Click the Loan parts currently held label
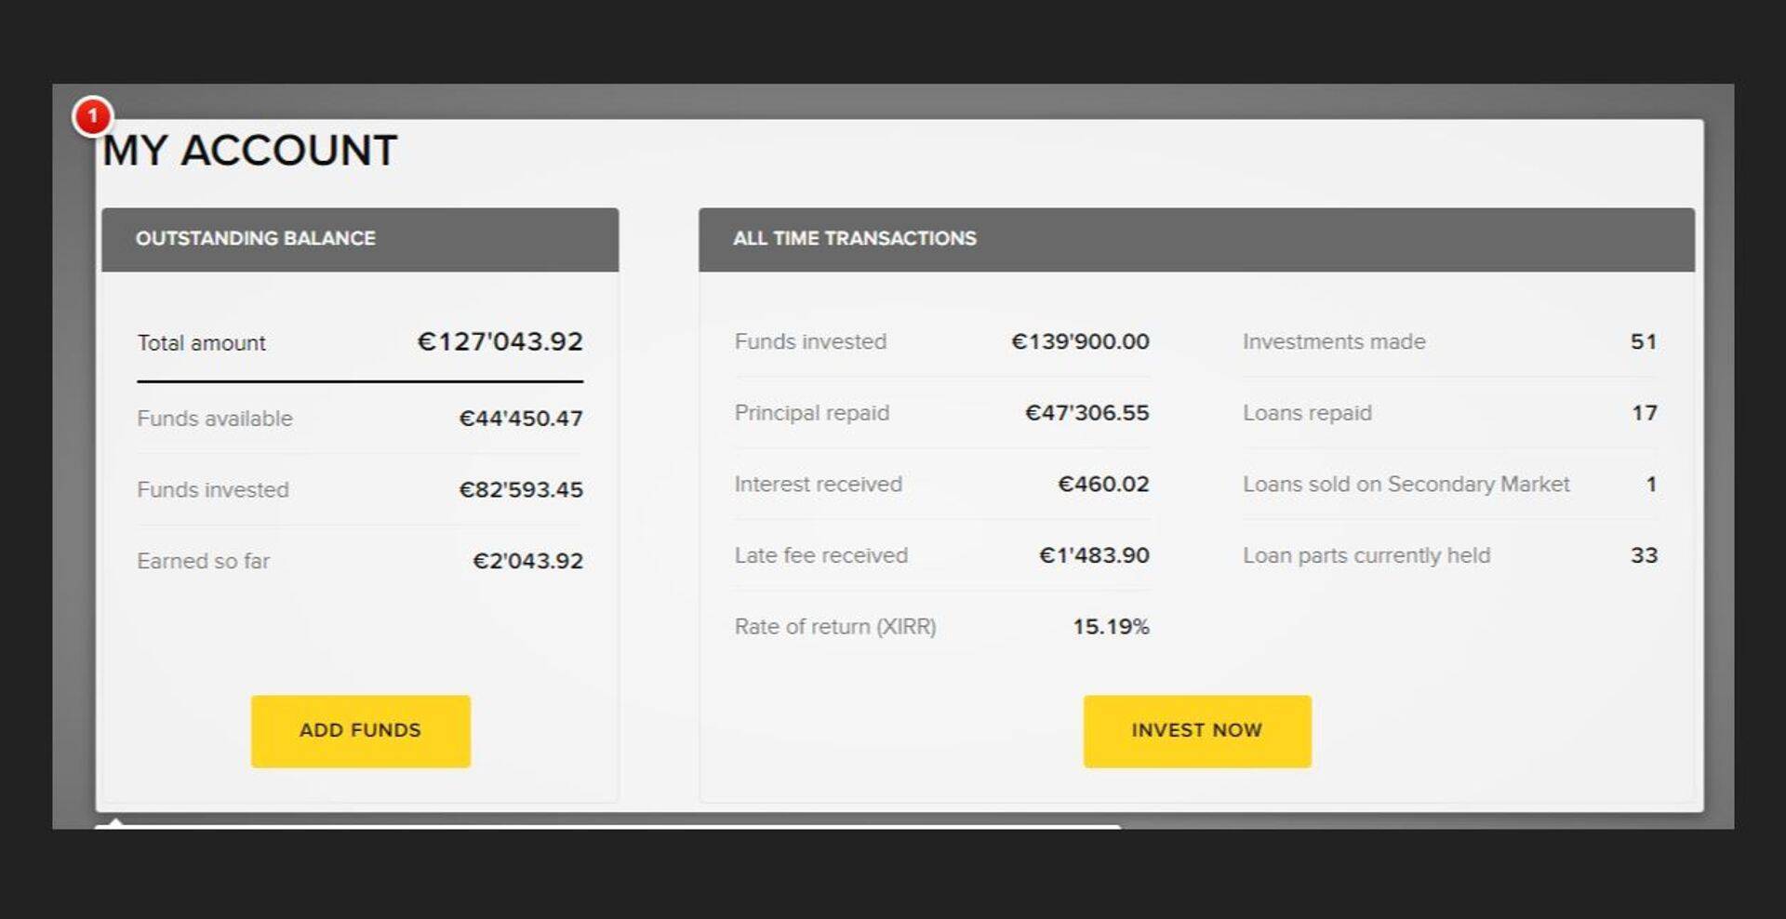 tap(1366, 555)
